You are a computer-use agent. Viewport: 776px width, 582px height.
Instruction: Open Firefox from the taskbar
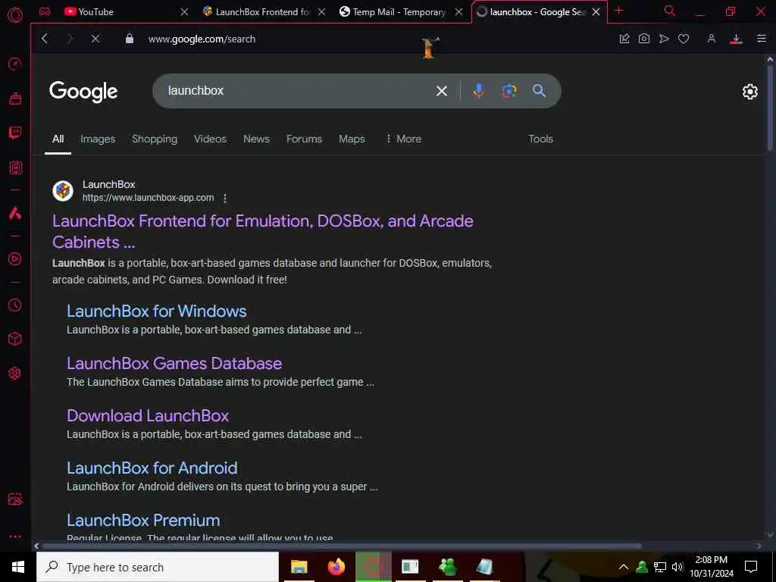pos(336,567)
